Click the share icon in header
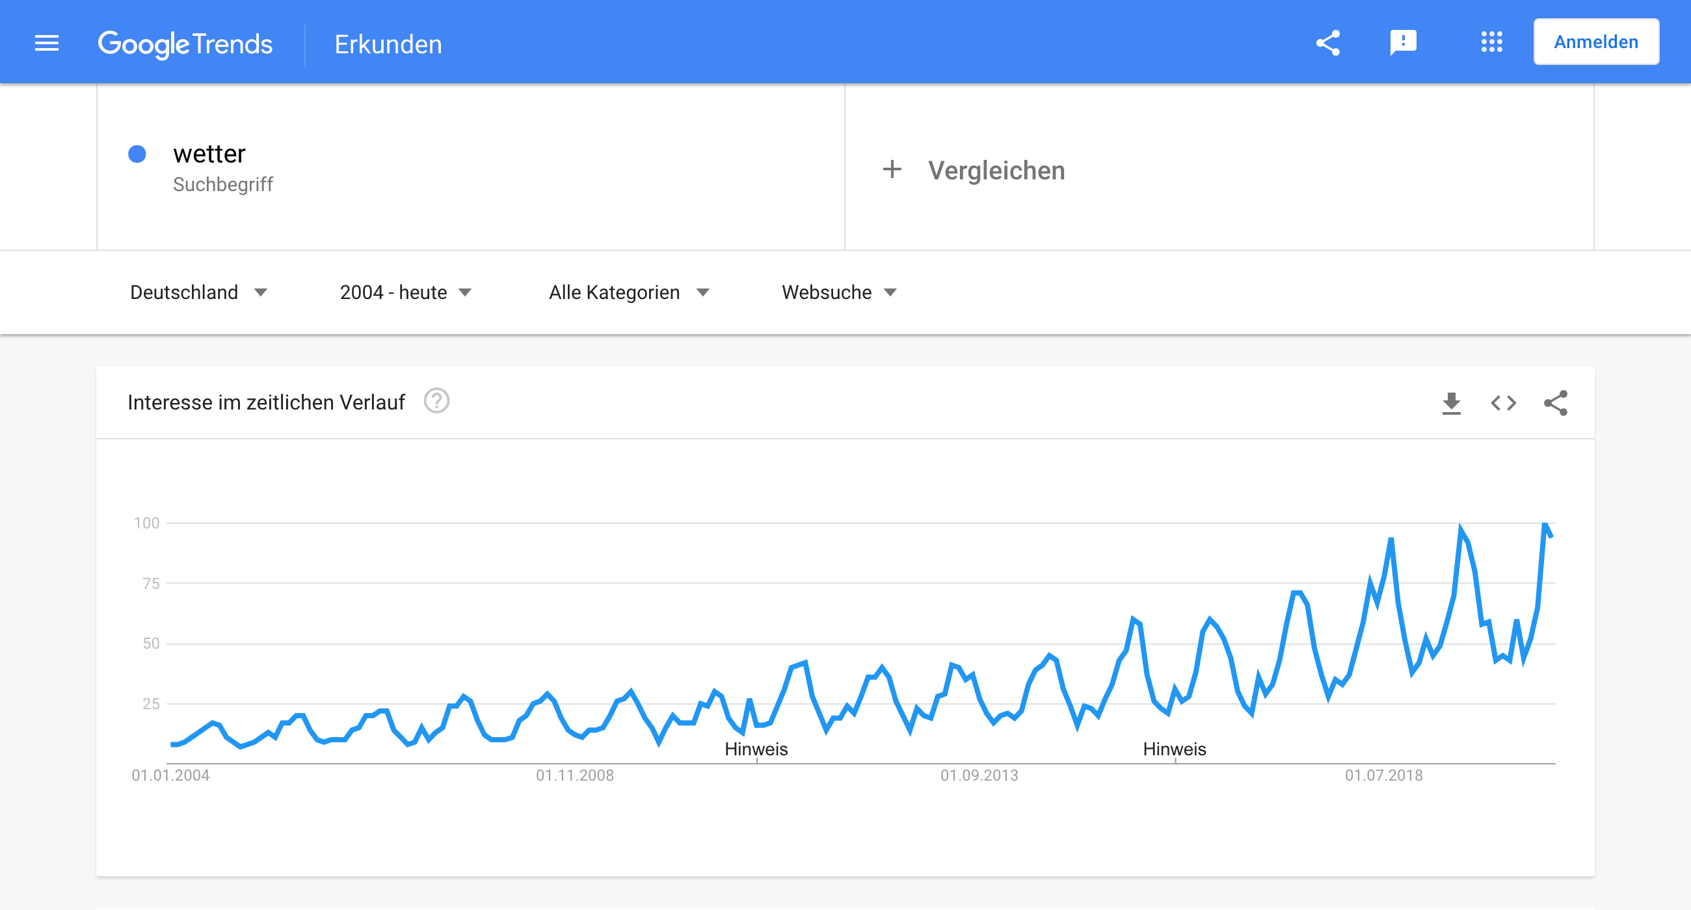Image resolution: width=1691 pixels, height=910 pixels. point(1327,44)
